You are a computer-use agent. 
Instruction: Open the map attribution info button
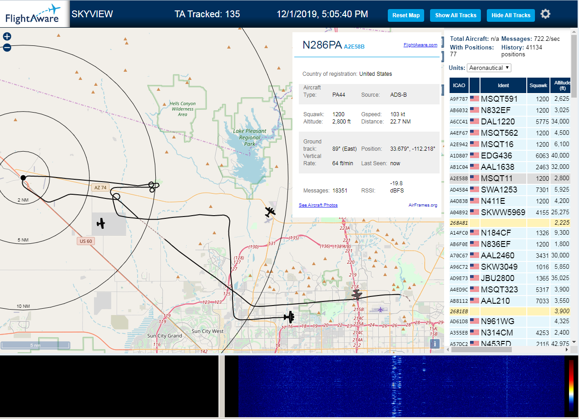click(435, 344)
